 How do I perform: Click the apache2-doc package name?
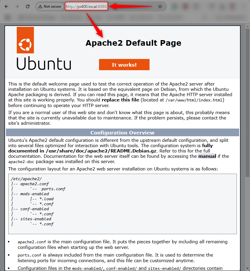click(x=21, y=162)
